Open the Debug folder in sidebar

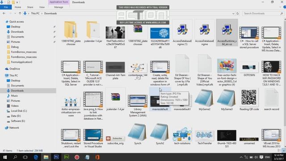point(15,47)
